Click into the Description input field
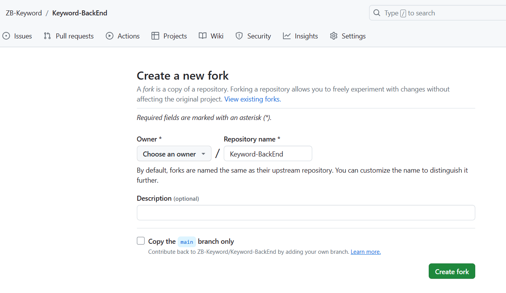The height and width of the screenshot is (293, 506). tap(306, 213)
